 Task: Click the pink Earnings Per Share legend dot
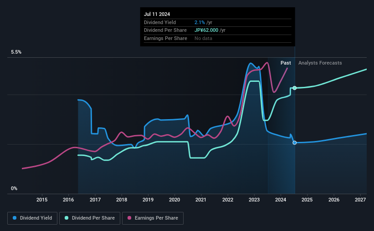coord(129,218)
